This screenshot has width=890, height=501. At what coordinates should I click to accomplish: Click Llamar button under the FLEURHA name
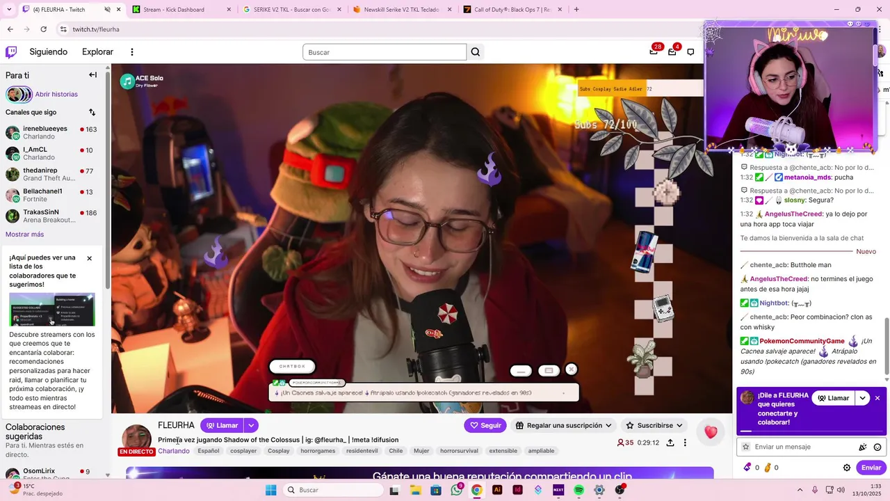[222, 425]
